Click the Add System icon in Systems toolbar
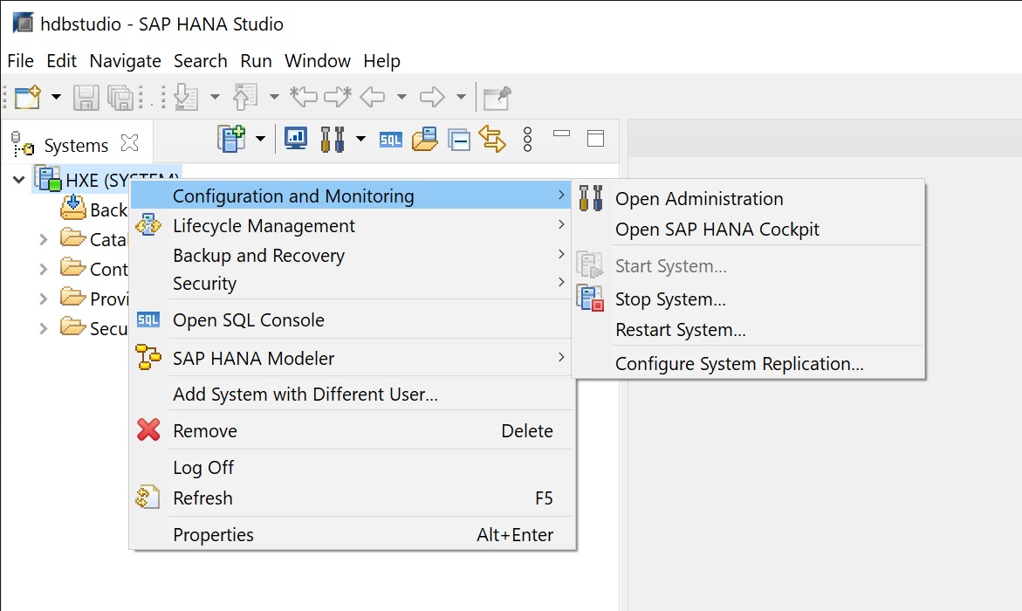Screen dimensions: 1022x611 point(231,139)
